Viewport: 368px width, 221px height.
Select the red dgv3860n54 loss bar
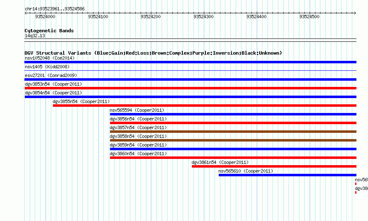(233, 158)
